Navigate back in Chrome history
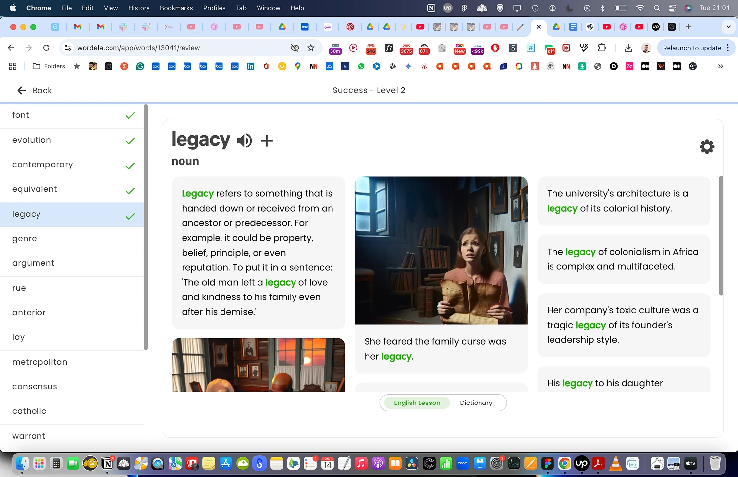This screenshot has width=738, height=477. (11, 48)
